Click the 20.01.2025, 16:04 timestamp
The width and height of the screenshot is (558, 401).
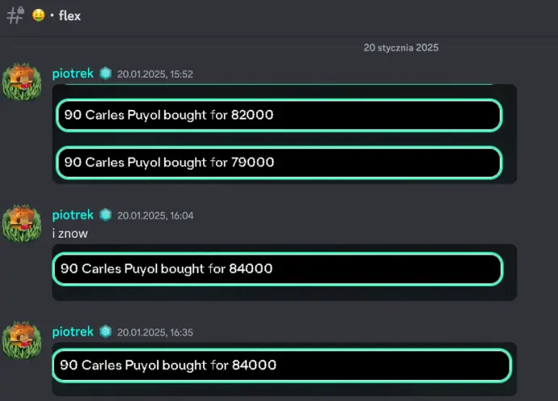pos(155,216)
